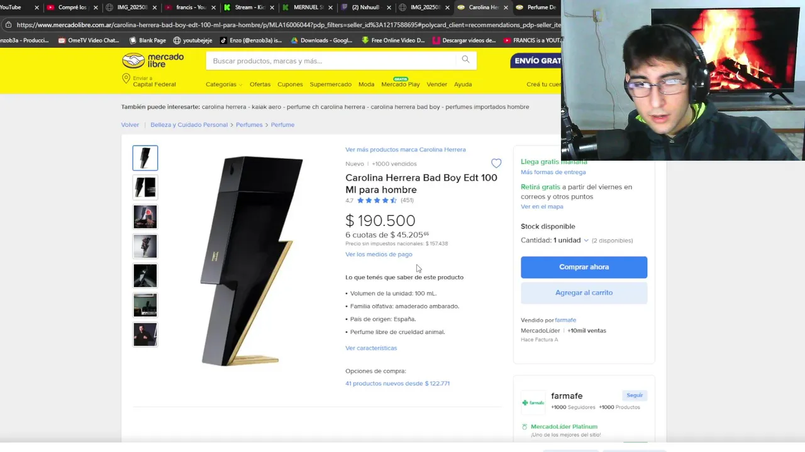The width and height of the screenshot is (805, 452).
Task: Open the Cantidad 1 unidad dropdown
Action: (554, 240)
